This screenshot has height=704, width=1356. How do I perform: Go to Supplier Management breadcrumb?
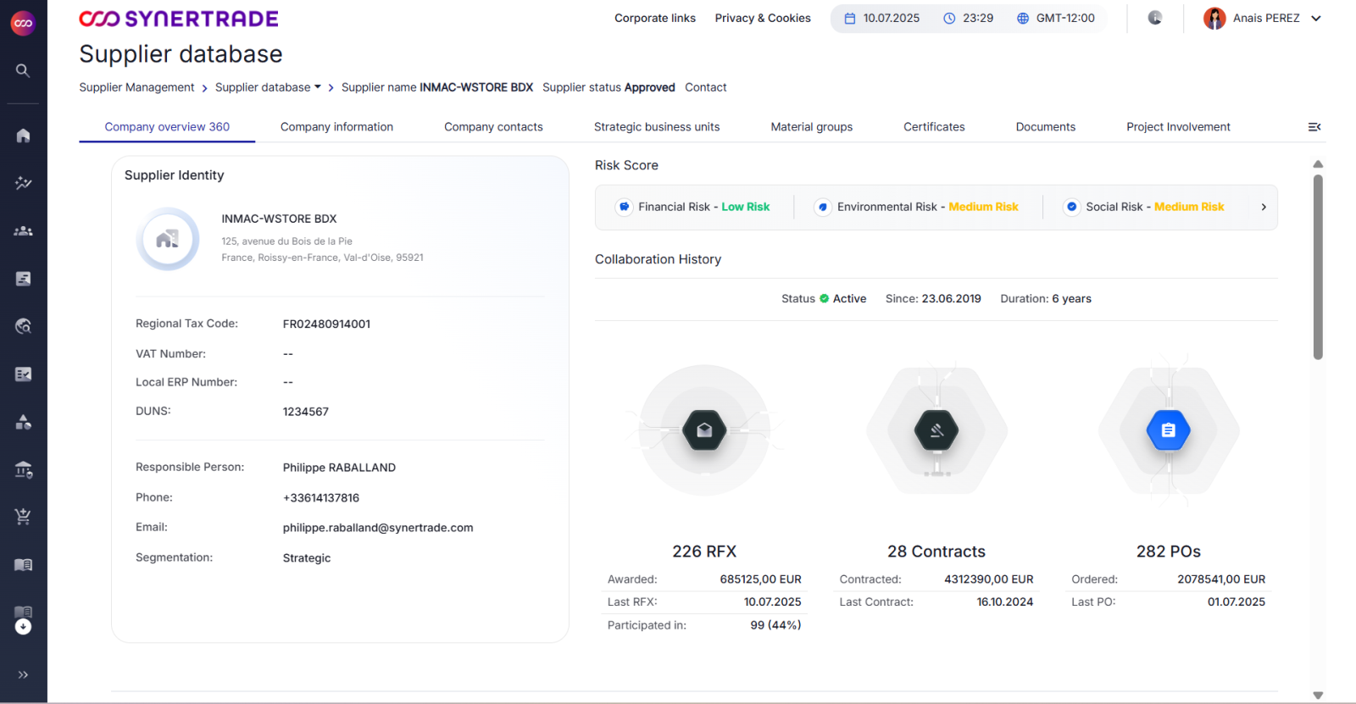[136, 87]
